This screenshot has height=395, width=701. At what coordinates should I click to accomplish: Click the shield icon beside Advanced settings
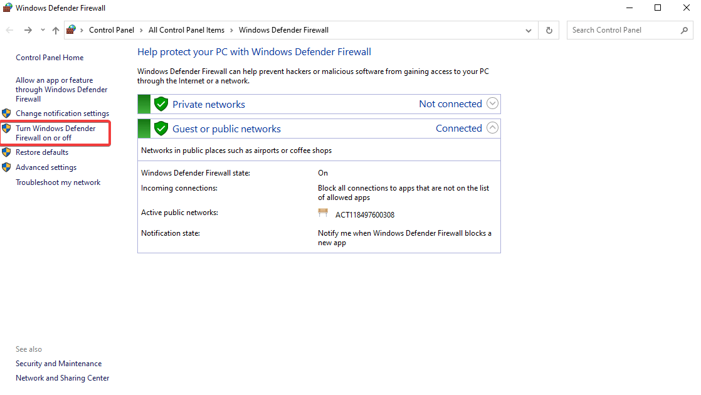click(6, 167)
